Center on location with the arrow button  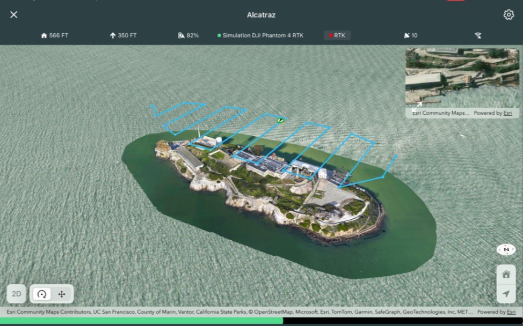click(506, 294)
